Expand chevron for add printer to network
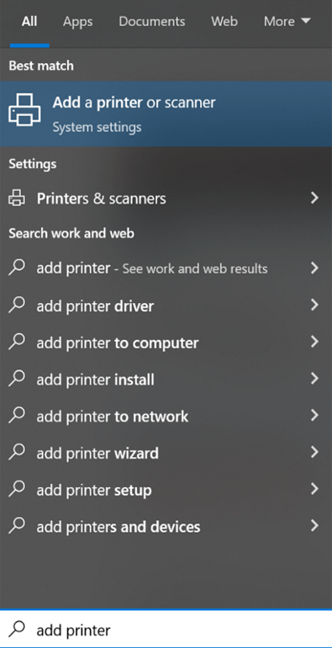This screenshot has height=648, width=332. (x=314, y=416)
